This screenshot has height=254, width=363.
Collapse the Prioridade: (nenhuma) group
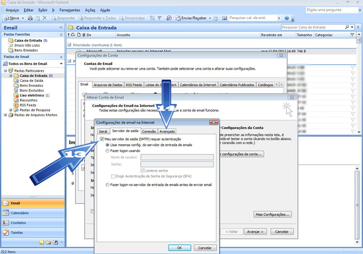pos(69,45)
